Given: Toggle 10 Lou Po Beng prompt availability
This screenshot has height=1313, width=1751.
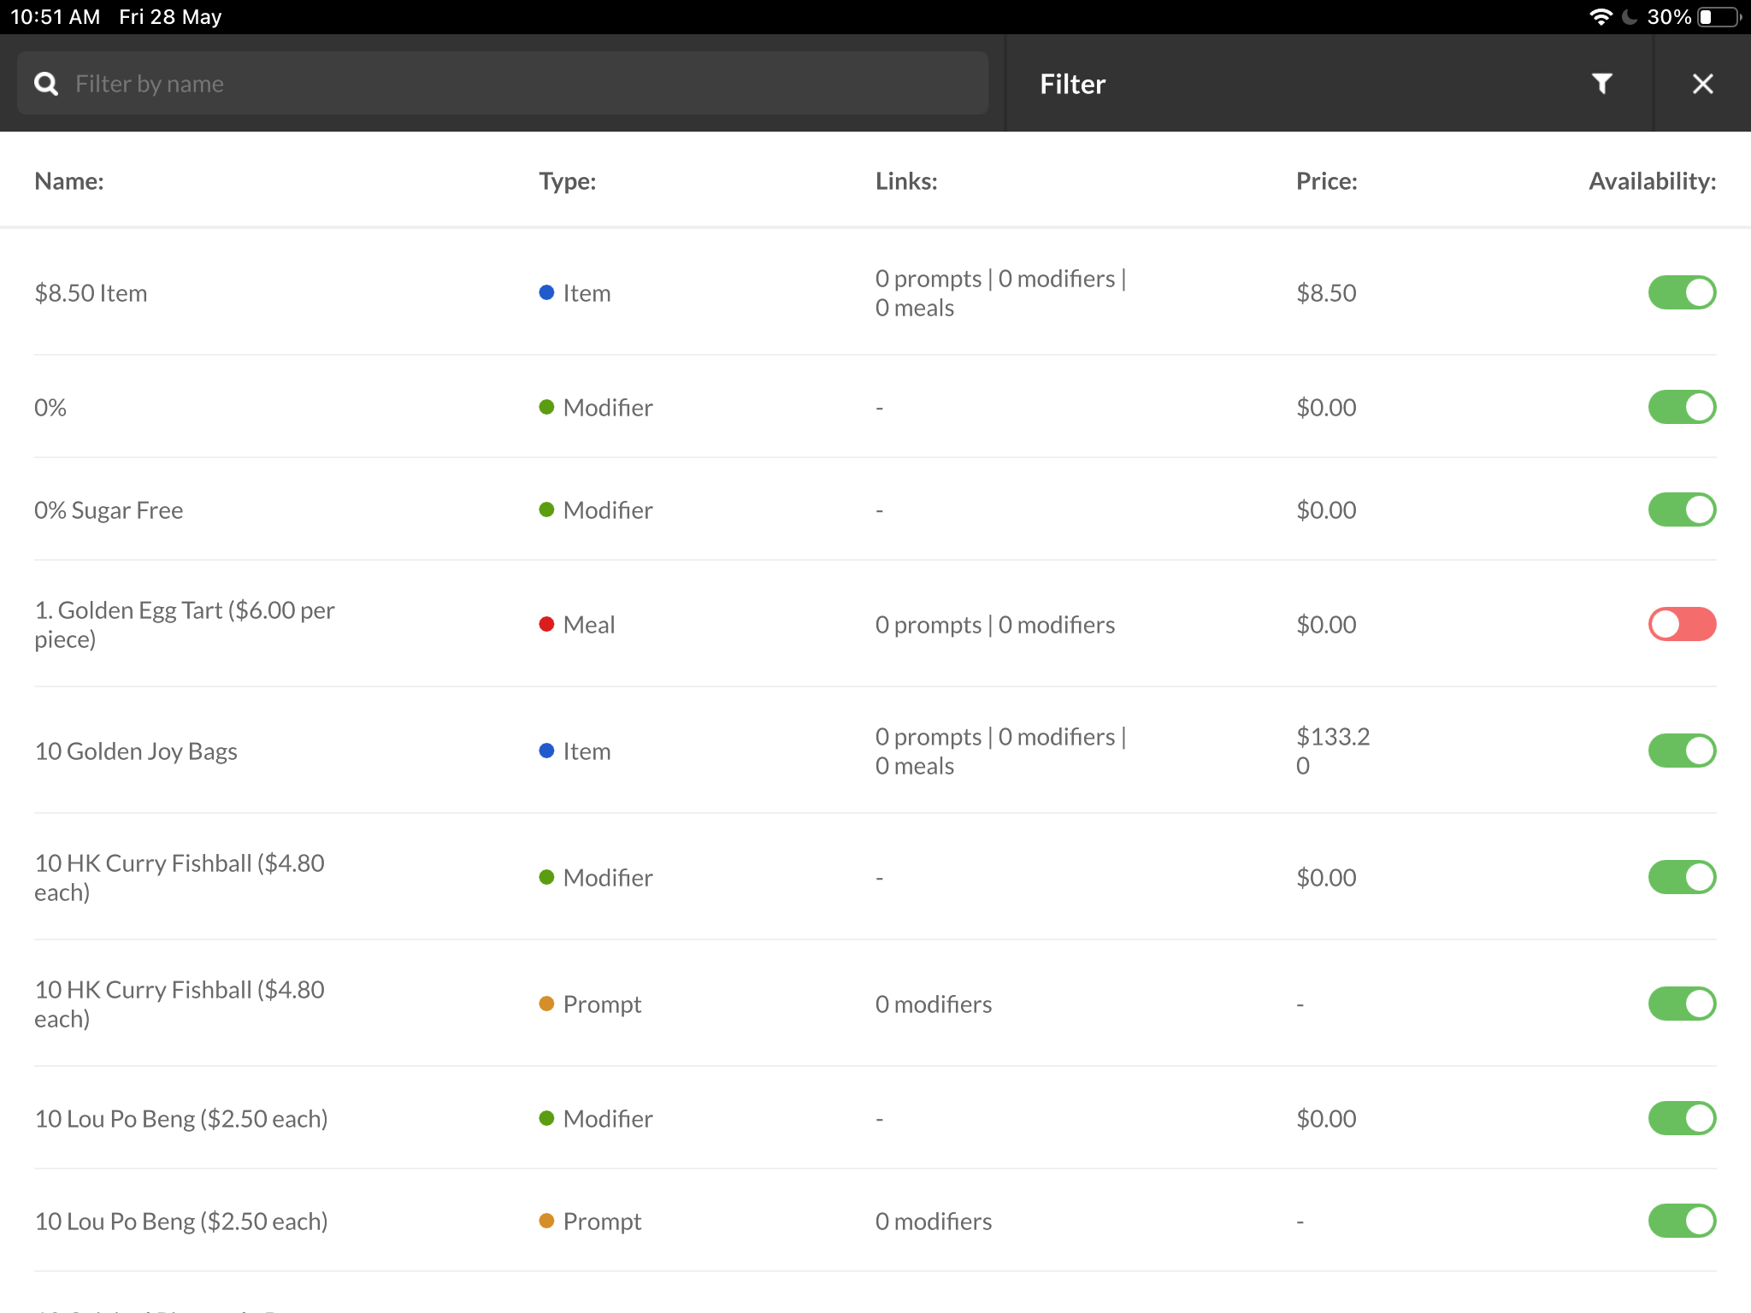Looking at the screenshot, I should (1681, 1221).
